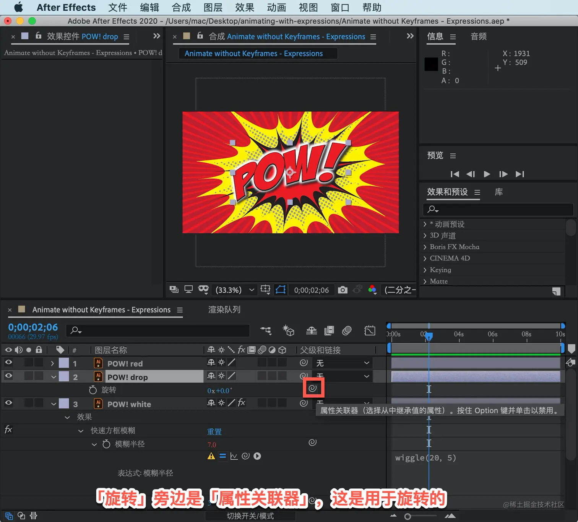Toggle the expression enable equals icon
This screenshot has height=522, width=578.
pyautogui.click(x=222, y=456)
